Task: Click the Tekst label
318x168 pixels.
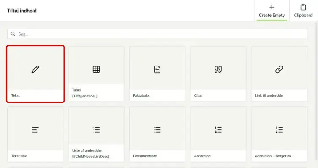Action: tap(15, 96)
